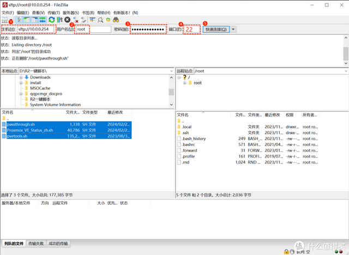Expand the Downloads folder in local tree
The image size is (349, 255).
21,77
